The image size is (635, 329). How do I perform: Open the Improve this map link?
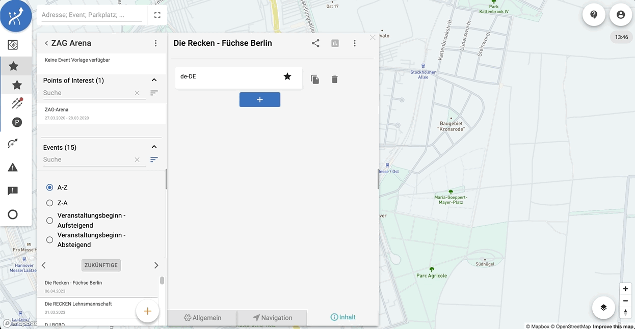[x=614, y=326]
